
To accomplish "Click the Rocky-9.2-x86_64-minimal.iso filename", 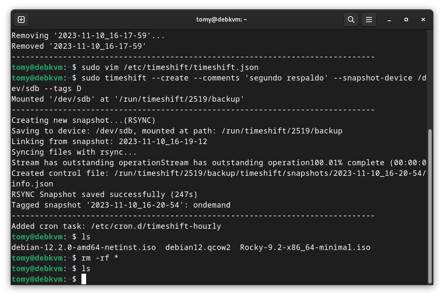I will (305, 247).
